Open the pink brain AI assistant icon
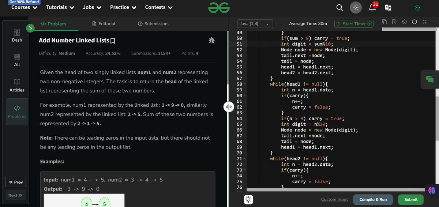The width and height of the screenshot is (439, 207). [x=432, y=190]
